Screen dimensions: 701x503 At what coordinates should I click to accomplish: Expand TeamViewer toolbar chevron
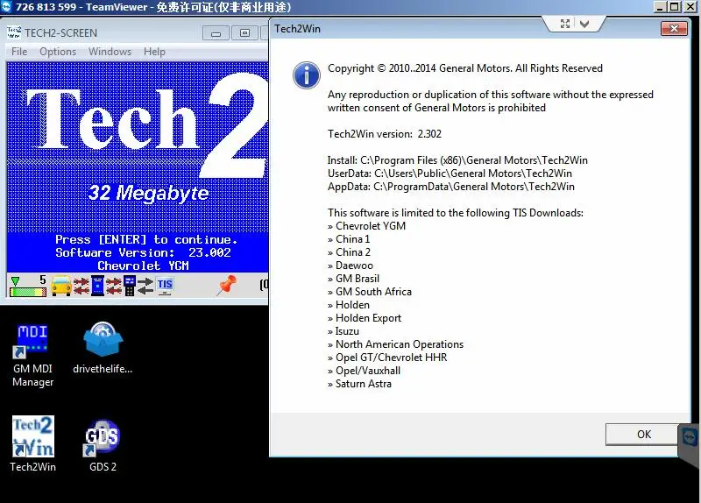click(584, 24)
